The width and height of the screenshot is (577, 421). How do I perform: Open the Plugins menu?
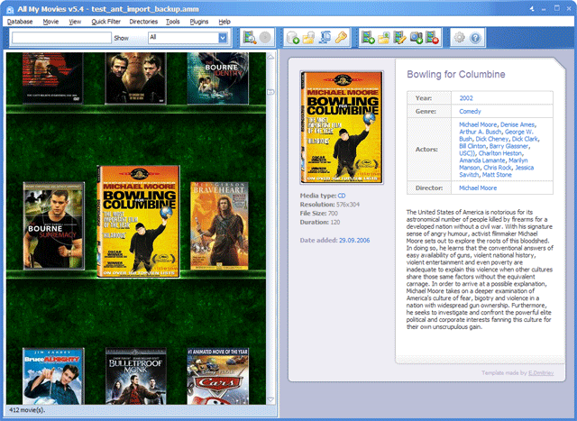tap(199, 22)
